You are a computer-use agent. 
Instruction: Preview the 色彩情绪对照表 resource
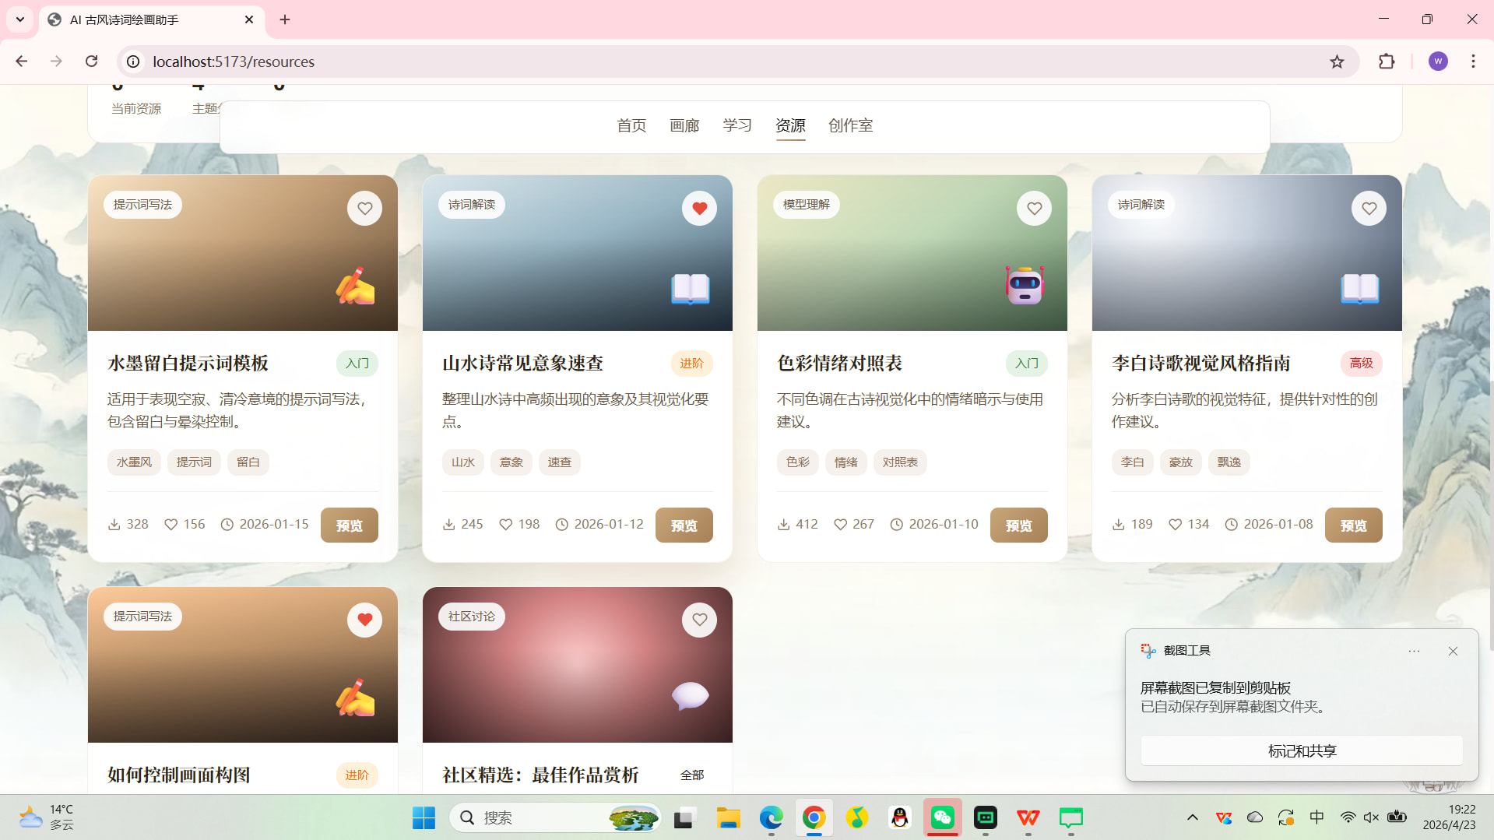tap(1018, 525)
